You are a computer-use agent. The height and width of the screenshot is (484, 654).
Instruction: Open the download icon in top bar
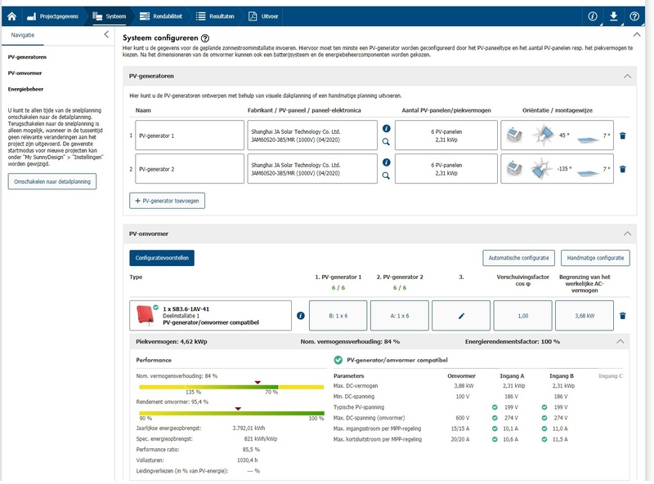tap(614, 16)
